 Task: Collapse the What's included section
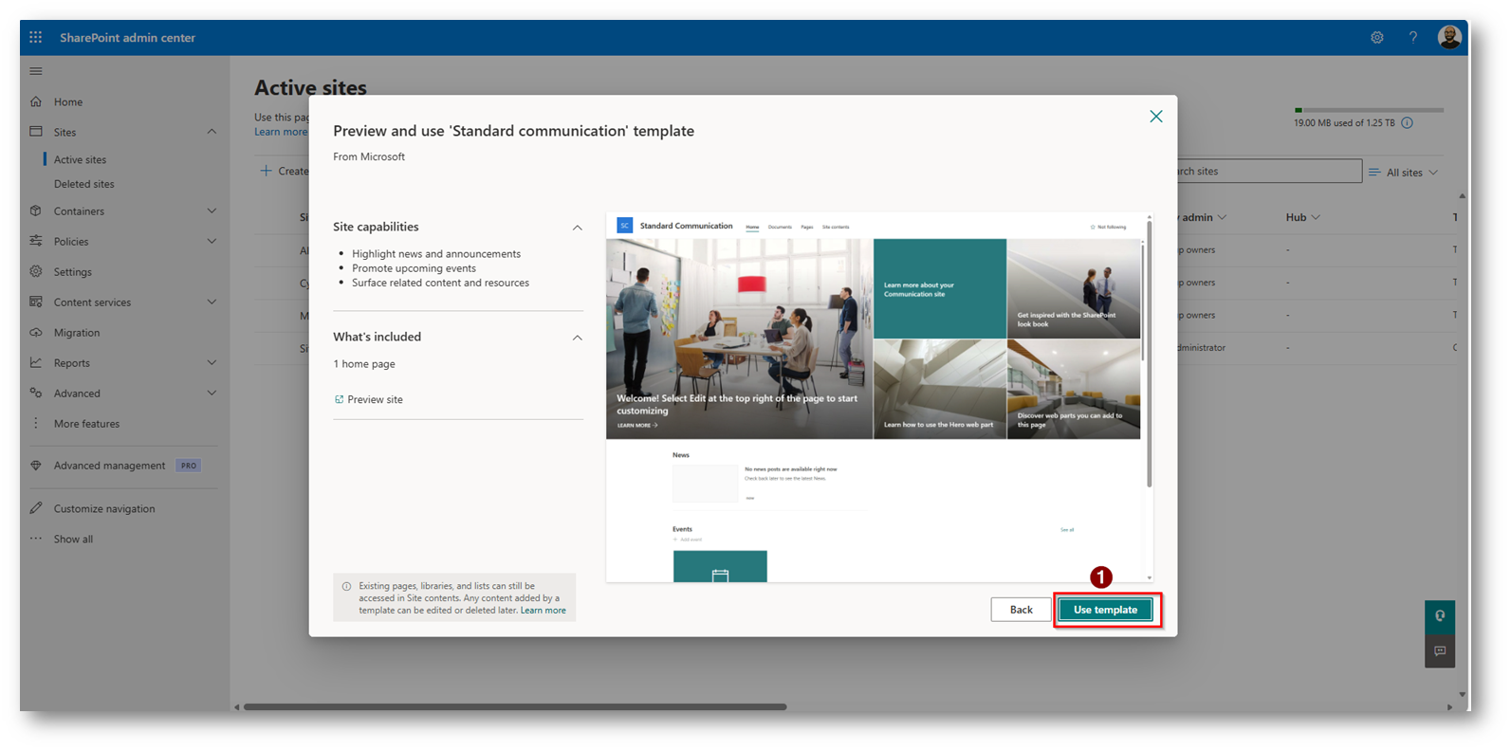tap(577, 338)
